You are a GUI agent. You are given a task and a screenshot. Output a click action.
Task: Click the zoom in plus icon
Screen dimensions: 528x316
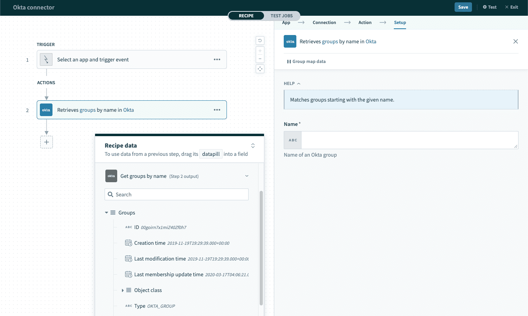pos(260,51)
